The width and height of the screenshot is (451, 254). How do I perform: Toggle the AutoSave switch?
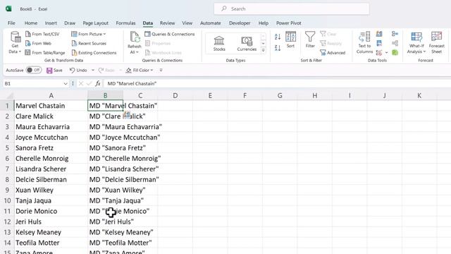(33, 70)
